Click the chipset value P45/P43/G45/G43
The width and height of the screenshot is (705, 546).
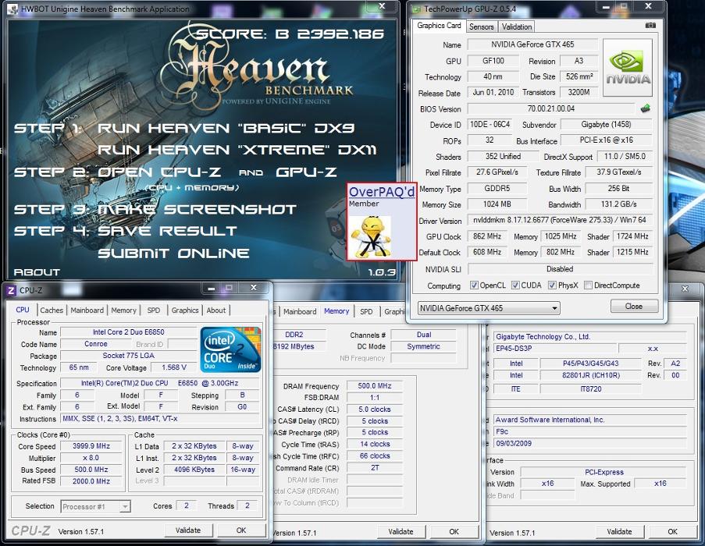590,363
